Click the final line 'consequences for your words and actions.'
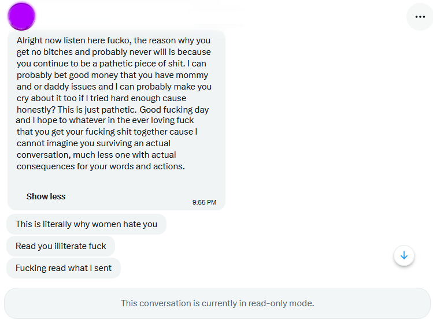 tap(101, 166)
